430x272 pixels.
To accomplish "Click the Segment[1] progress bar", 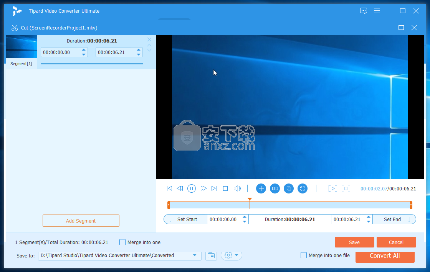I will (x=92, y=64).
